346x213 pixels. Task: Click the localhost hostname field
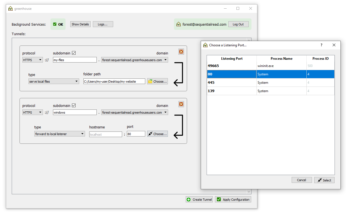[x=106, y=134]
